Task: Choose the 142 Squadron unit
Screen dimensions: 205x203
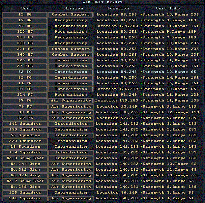Action: tap(25, 124)
